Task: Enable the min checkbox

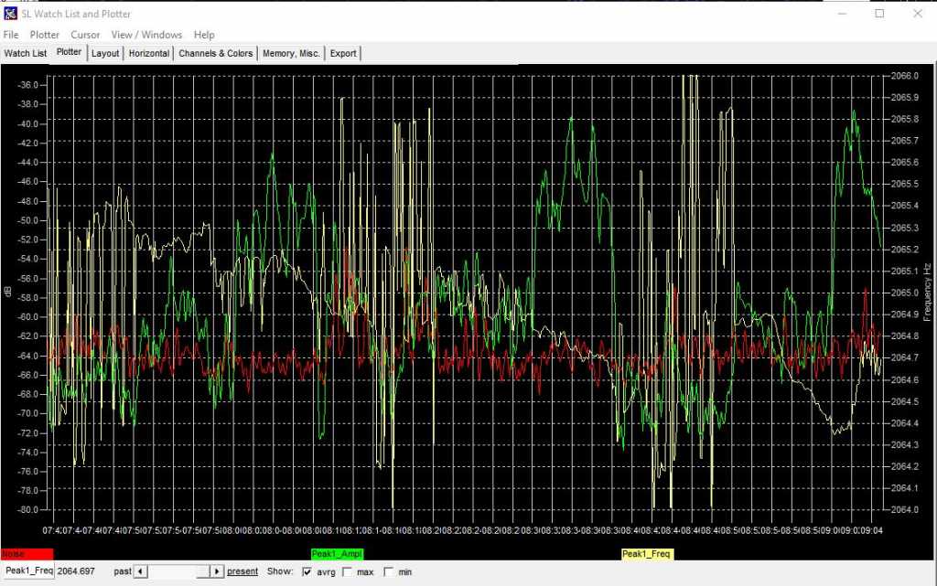Action: [x=388, y=571]
